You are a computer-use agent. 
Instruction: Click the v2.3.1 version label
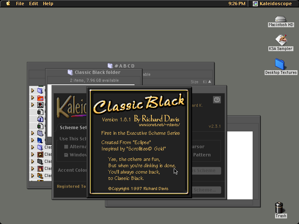pos(215,126)
